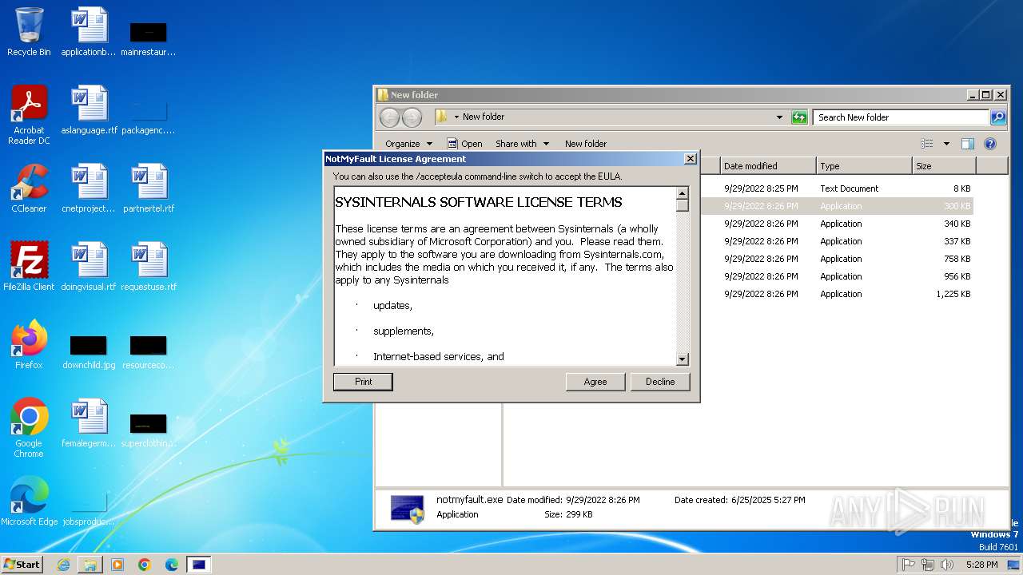Sort by Type column header

click(x=864, y=166)
